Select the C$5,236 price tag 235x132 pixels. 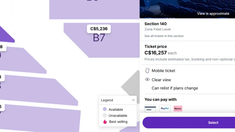point(99,29)
